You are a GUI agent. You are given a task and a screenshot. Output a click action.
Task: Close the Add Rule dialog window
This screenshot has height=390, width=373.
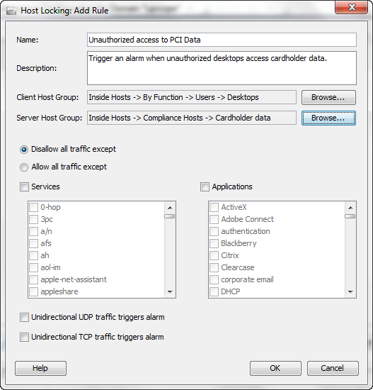(x=351, y=7)
